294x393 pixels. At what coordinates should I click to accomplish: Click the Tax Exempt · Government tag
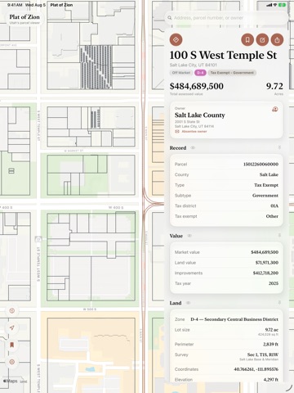[232, 73]
